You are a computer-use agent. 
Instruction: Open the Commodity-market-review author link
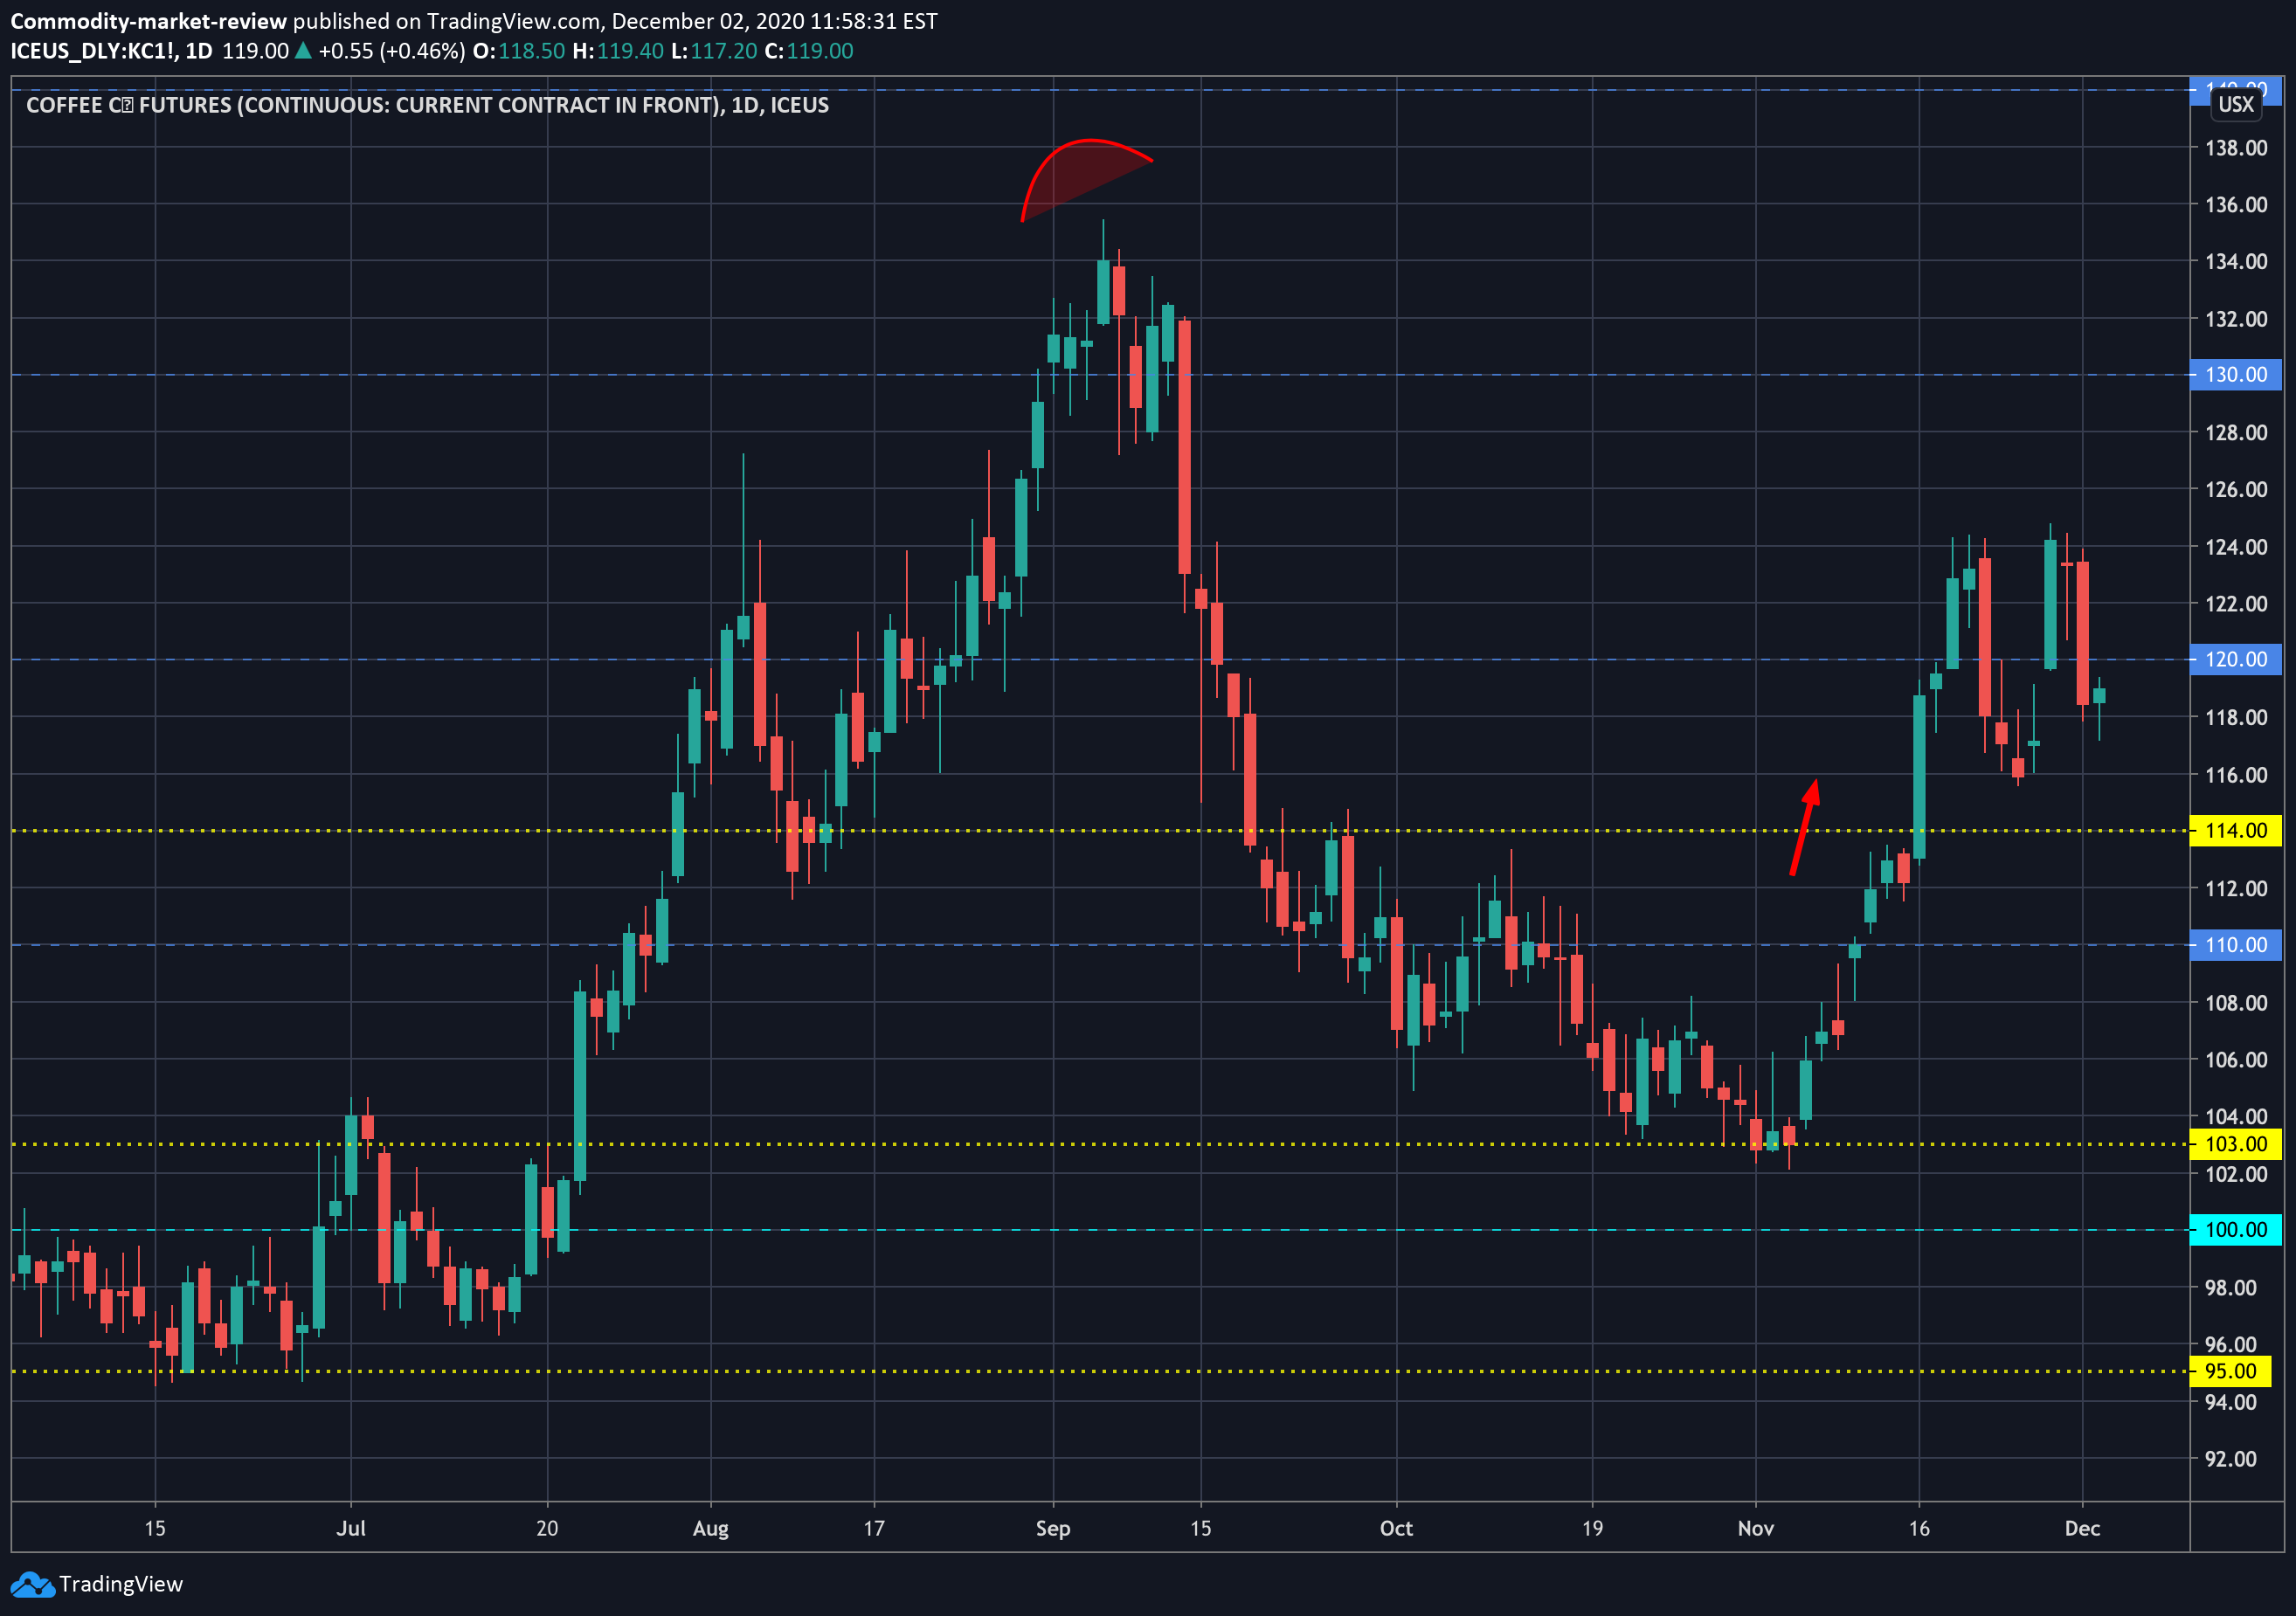148,21
